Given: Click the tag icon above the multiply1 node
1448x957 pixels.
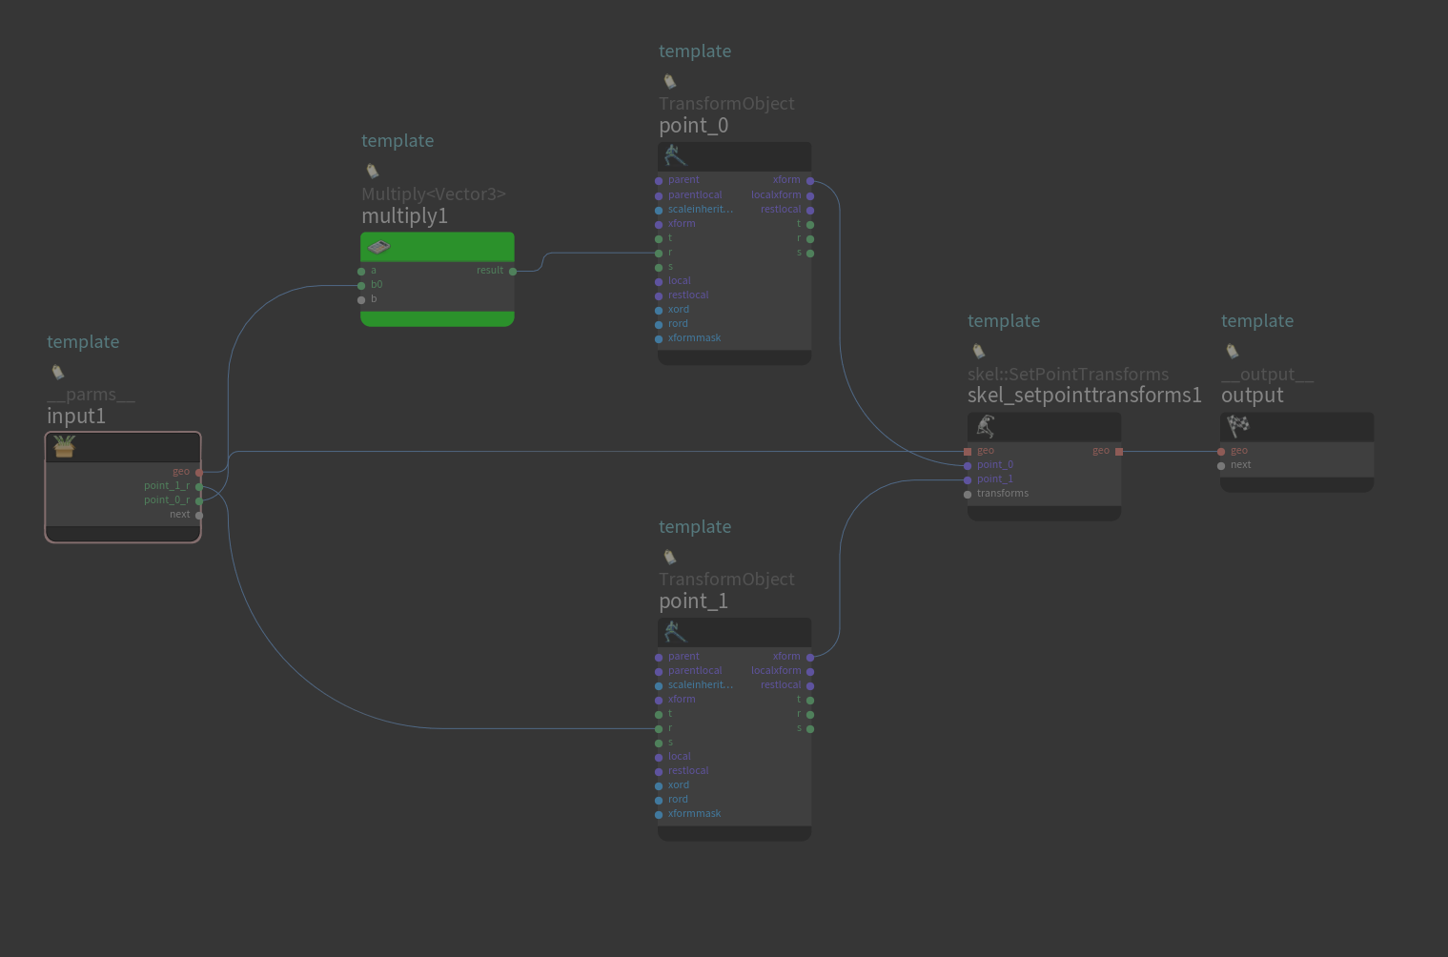Looking at the screenshot, I should [373, 171].
